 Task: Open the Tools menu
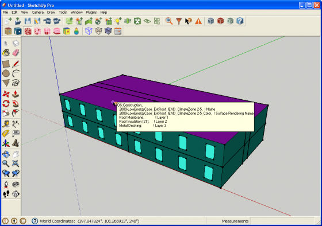click(63, 12)
